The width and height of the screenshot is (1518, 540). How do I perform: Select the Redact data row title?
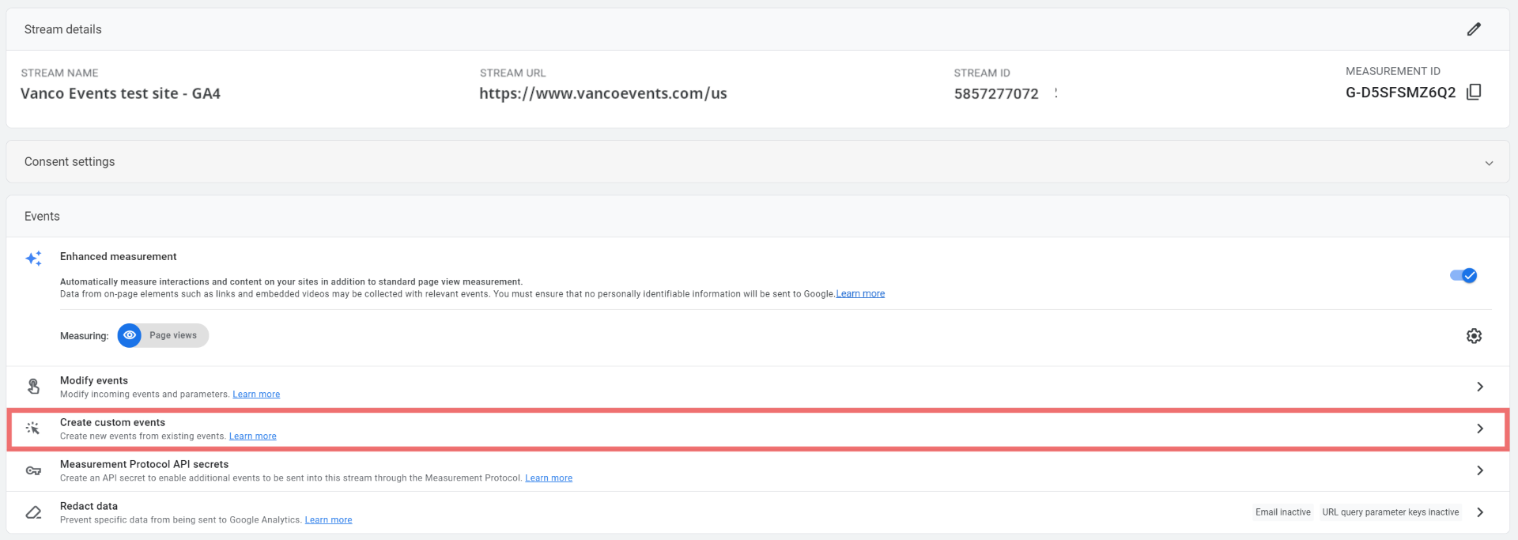click(x=89, y=506)
